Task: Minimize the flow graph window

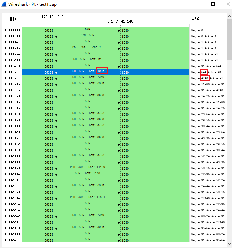Action: (x=198, y=4)
